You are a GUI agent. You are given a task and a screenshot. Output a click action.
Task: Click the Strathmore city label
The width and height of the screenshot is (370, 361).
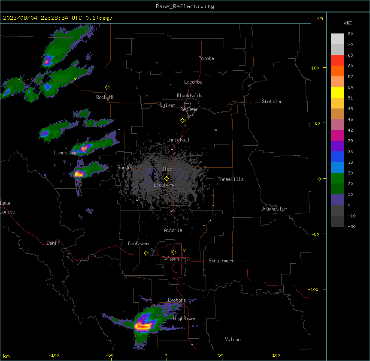[x=221, y=261]
